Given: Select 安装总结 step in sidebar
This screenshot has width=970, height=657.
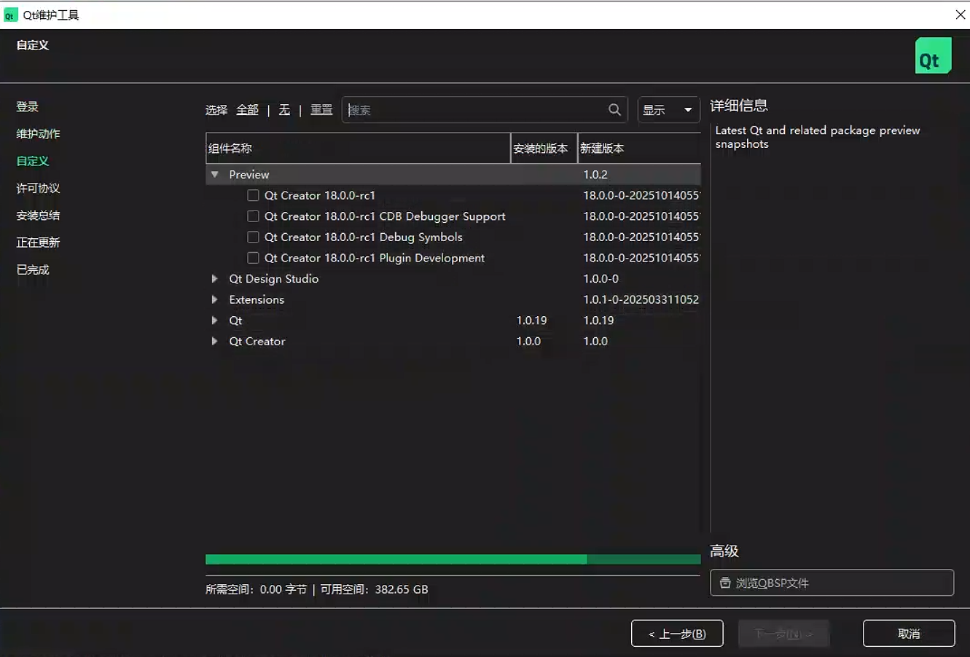Looking at the screenshot, I should [39, 216].
